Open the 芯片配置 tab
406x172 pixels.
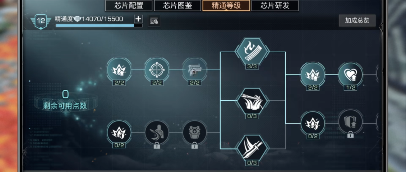coord(129,6)
